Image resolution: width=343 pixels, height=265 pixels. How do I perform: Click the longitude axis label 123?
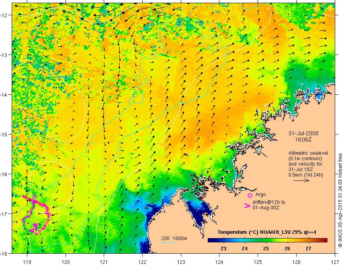[x=181, y=262]
